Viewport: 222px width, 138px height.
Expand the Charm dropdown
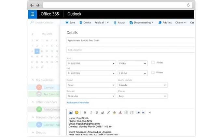(181, 23)
